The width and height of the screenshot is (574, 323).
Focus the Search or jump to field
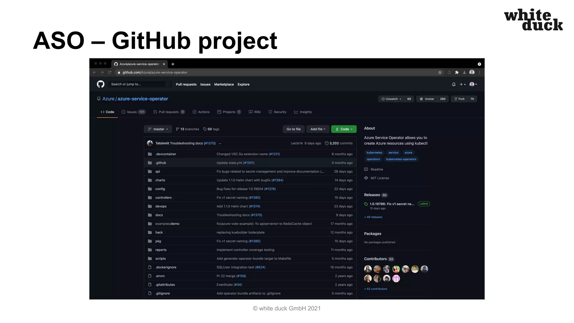coord(140,84)
